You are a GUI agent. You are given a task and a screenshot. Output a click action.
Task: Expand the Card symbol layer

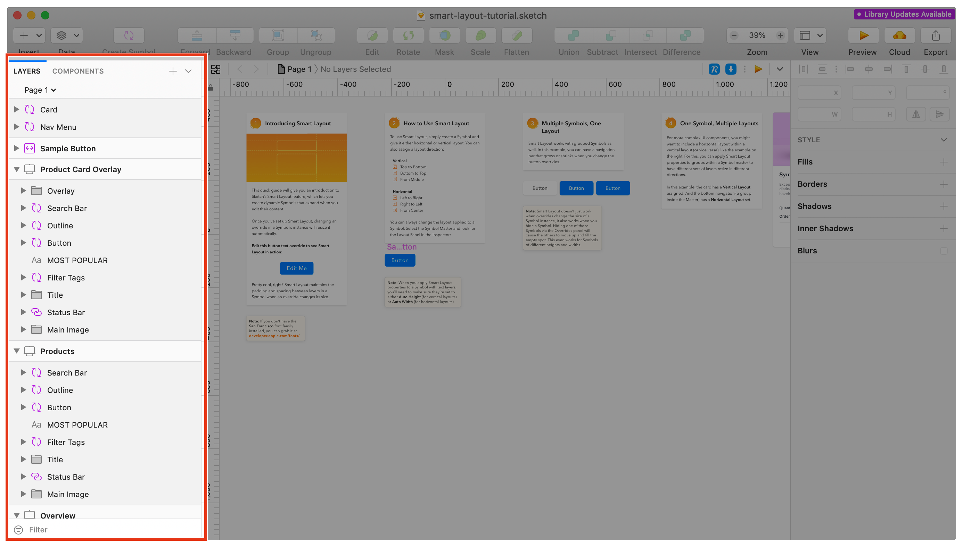[17, 109]
